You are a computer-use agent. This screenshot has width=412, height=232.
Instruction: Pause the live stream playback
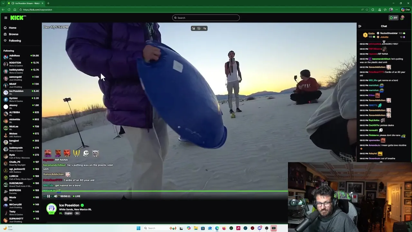(x=49, y=196)
